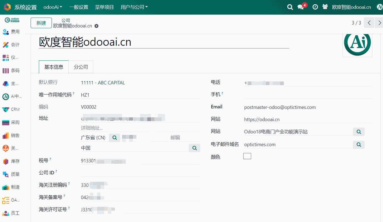
Task: Edit the 海关注册编码 field
Action: [141, 185]
